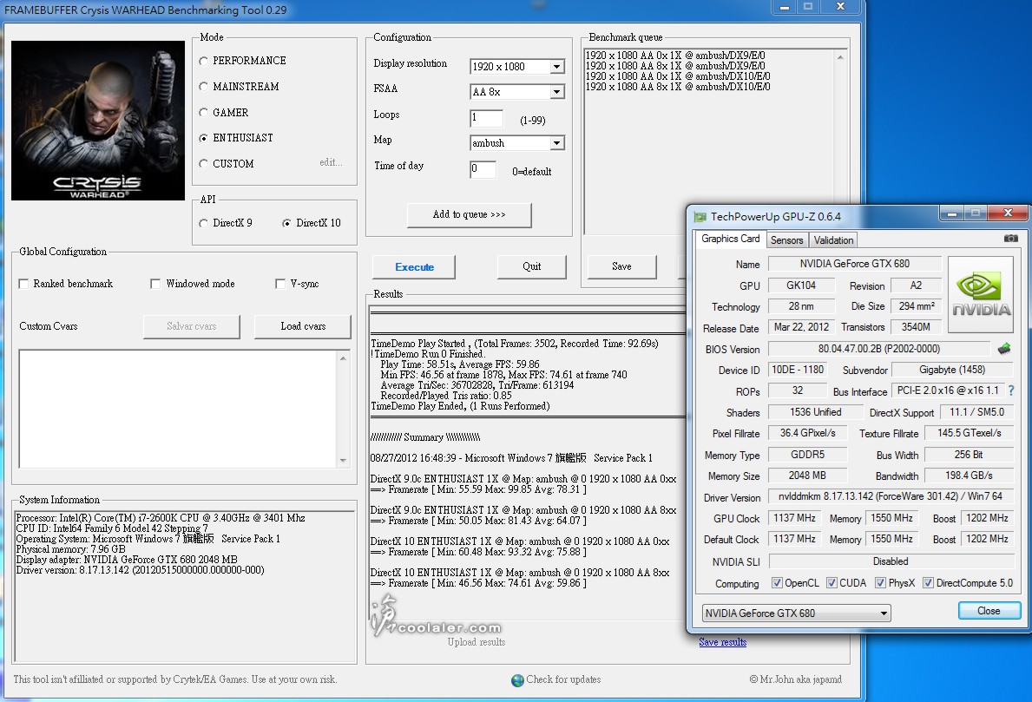Click the Load cvars button

click(303, 326)
